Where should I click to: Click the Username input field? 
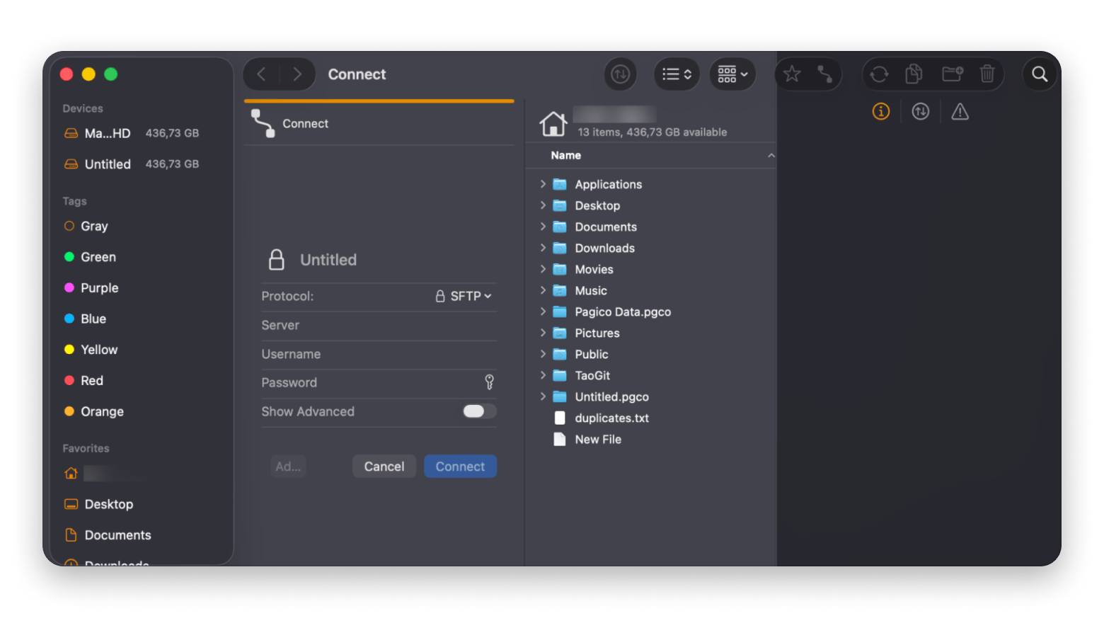379,354
